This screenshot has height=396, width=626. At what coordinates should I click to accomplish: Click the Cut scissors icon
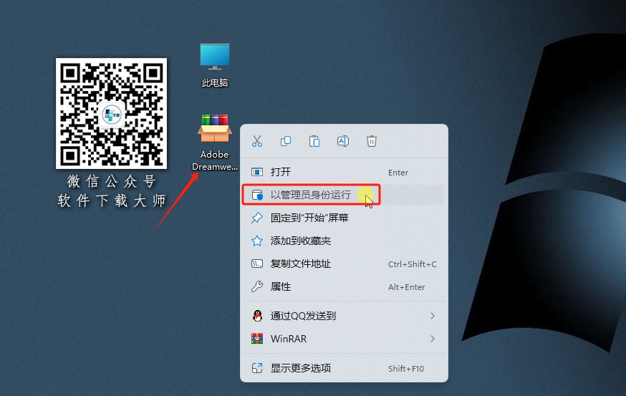pyautogui.click(x=257, y=141)
